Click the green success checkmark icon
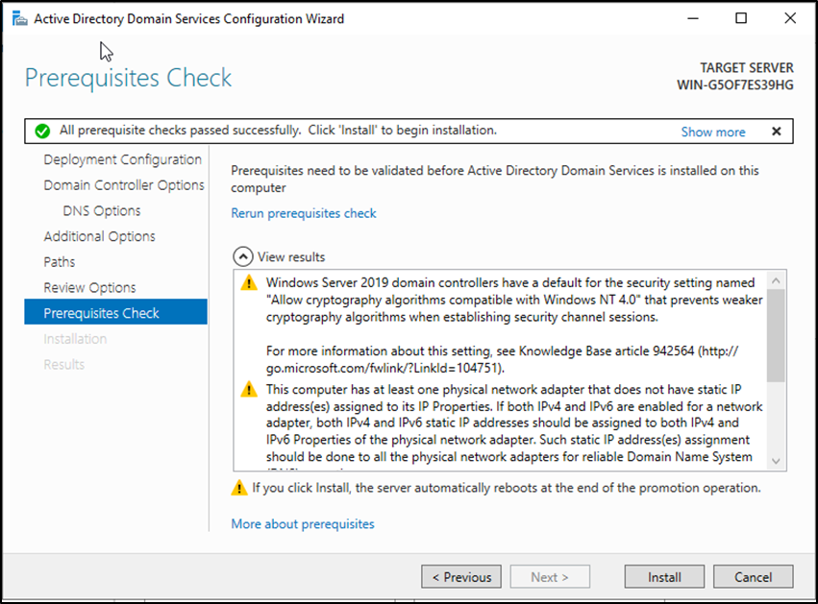Screen dimensions: 818x604 pyautogui.click(x=41, y=131)
